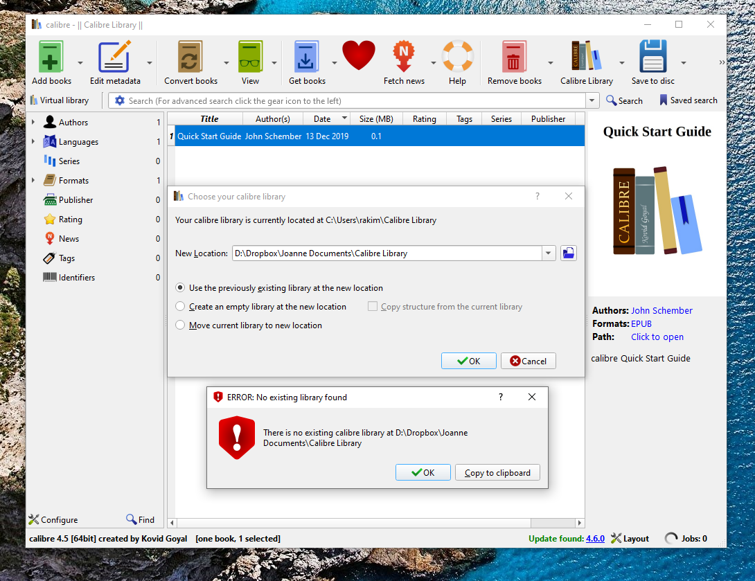Open the Edit metadata dropdown arrow
Image resolution: width=755 pixels, height=581 pixels.
point(149,63)
